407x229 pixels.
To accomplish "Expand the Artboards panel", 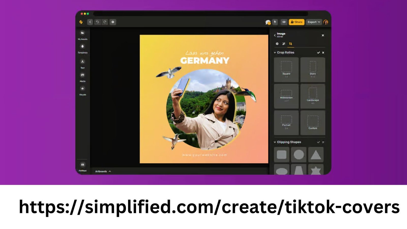I will click(x=103, y=171).
